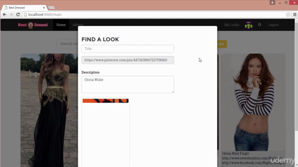
Task: Go back with the browser back arrow
Action: 5,14
